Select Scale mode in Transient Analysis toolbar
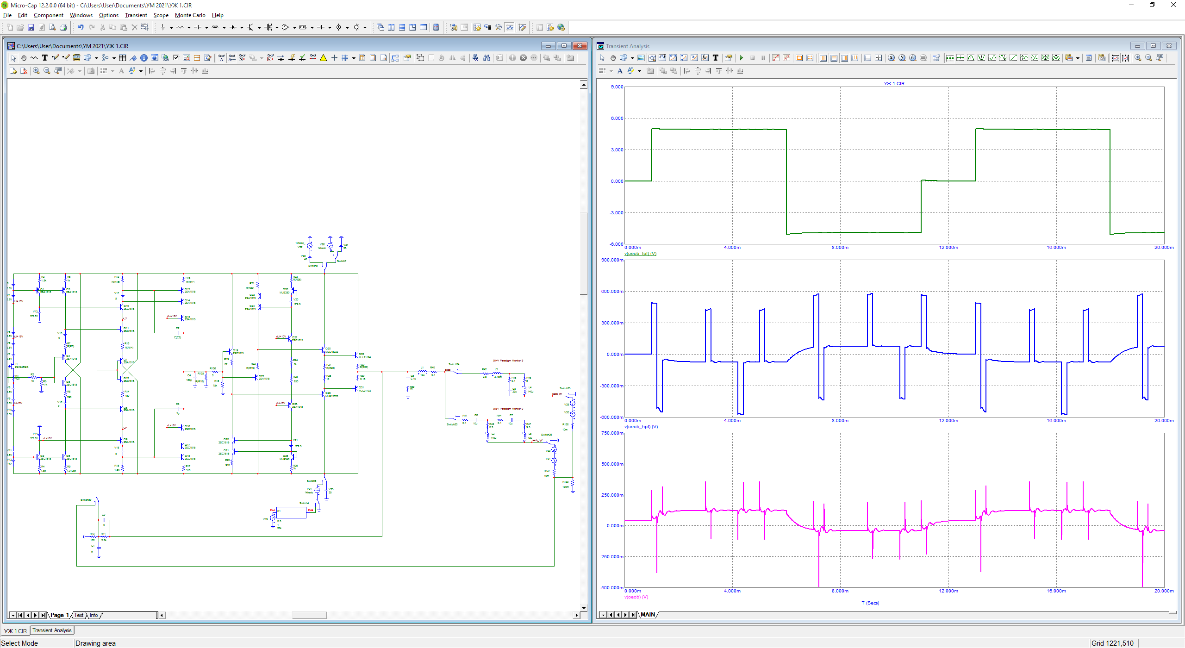The image size is (1185, 648). pos(652,58)
